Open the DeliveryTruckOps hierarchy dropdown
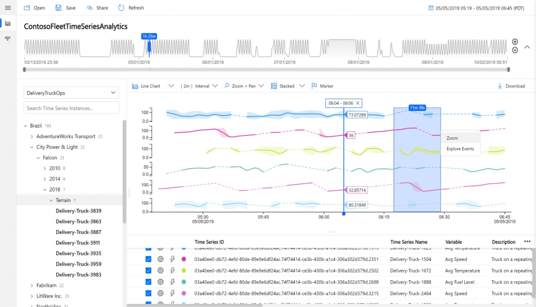The image size is (536, 307). (x=71, y=93)
